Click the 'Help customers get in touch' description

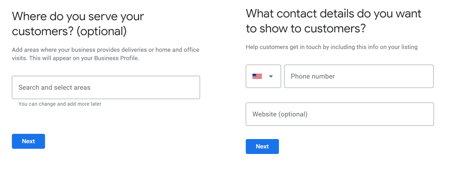point(332,47)
